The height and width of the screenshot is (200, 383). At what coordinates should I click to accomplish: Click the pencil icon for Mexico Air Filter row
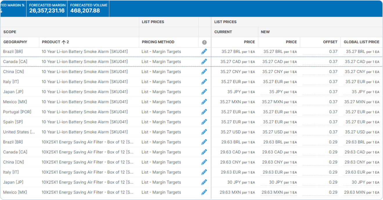[x=204, y=192]
